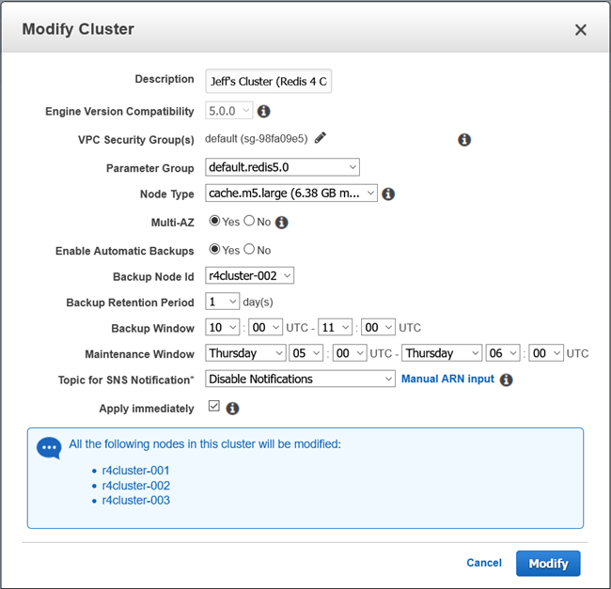Click the pencil icon to edit security groups

click(321, 138)
